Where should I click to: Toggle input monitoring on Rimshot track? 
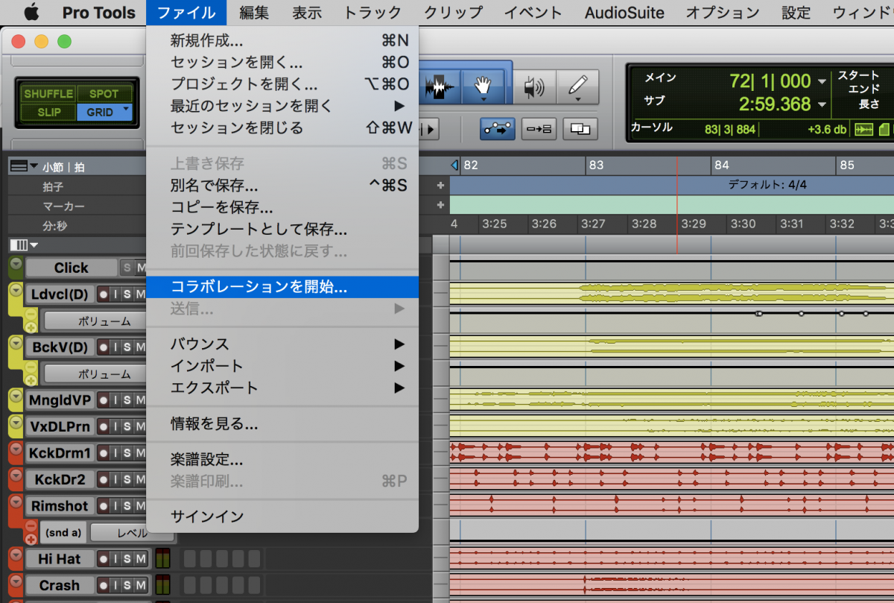(x=115, y=506)
